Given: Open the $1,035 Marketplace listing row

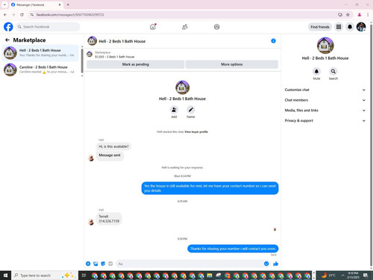Looking at the screenshot, I should [x=183, y=55].
